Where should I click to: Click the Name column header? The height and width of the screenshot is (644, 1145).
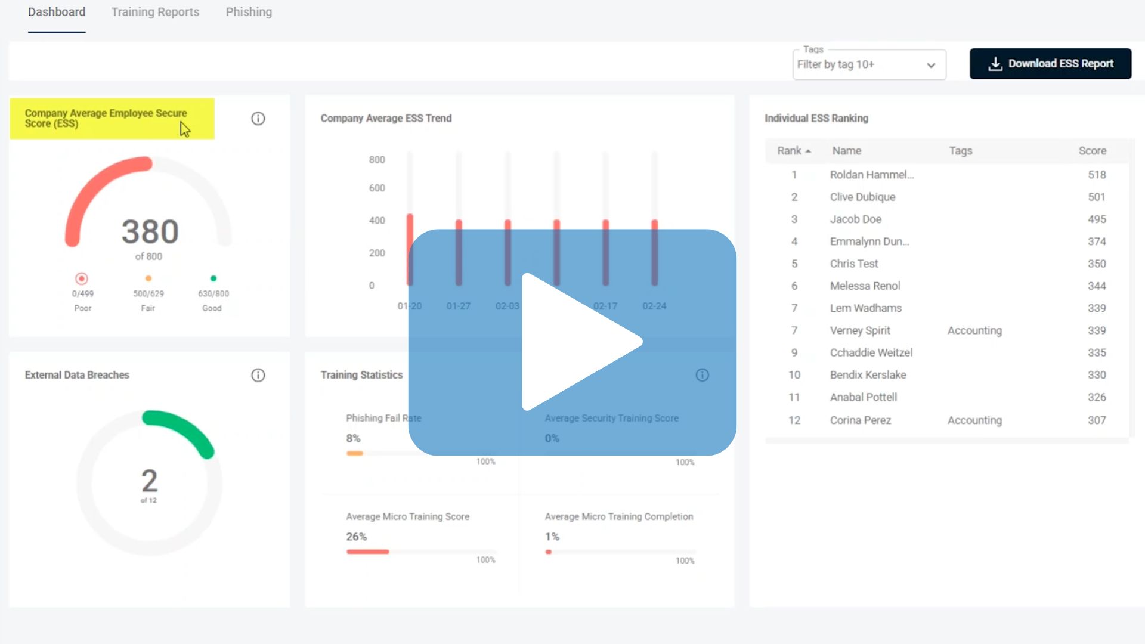click(846, 151)
